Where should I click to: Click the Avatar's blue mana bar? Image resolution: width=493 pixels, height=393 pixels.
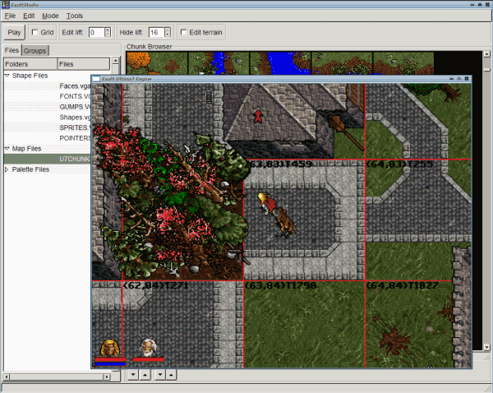click(110, 363)
